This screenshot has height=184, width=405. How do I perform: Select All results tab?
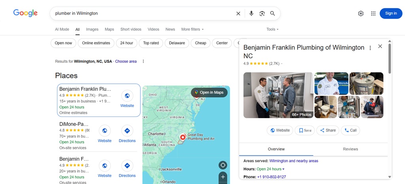[x=78, y=29]
